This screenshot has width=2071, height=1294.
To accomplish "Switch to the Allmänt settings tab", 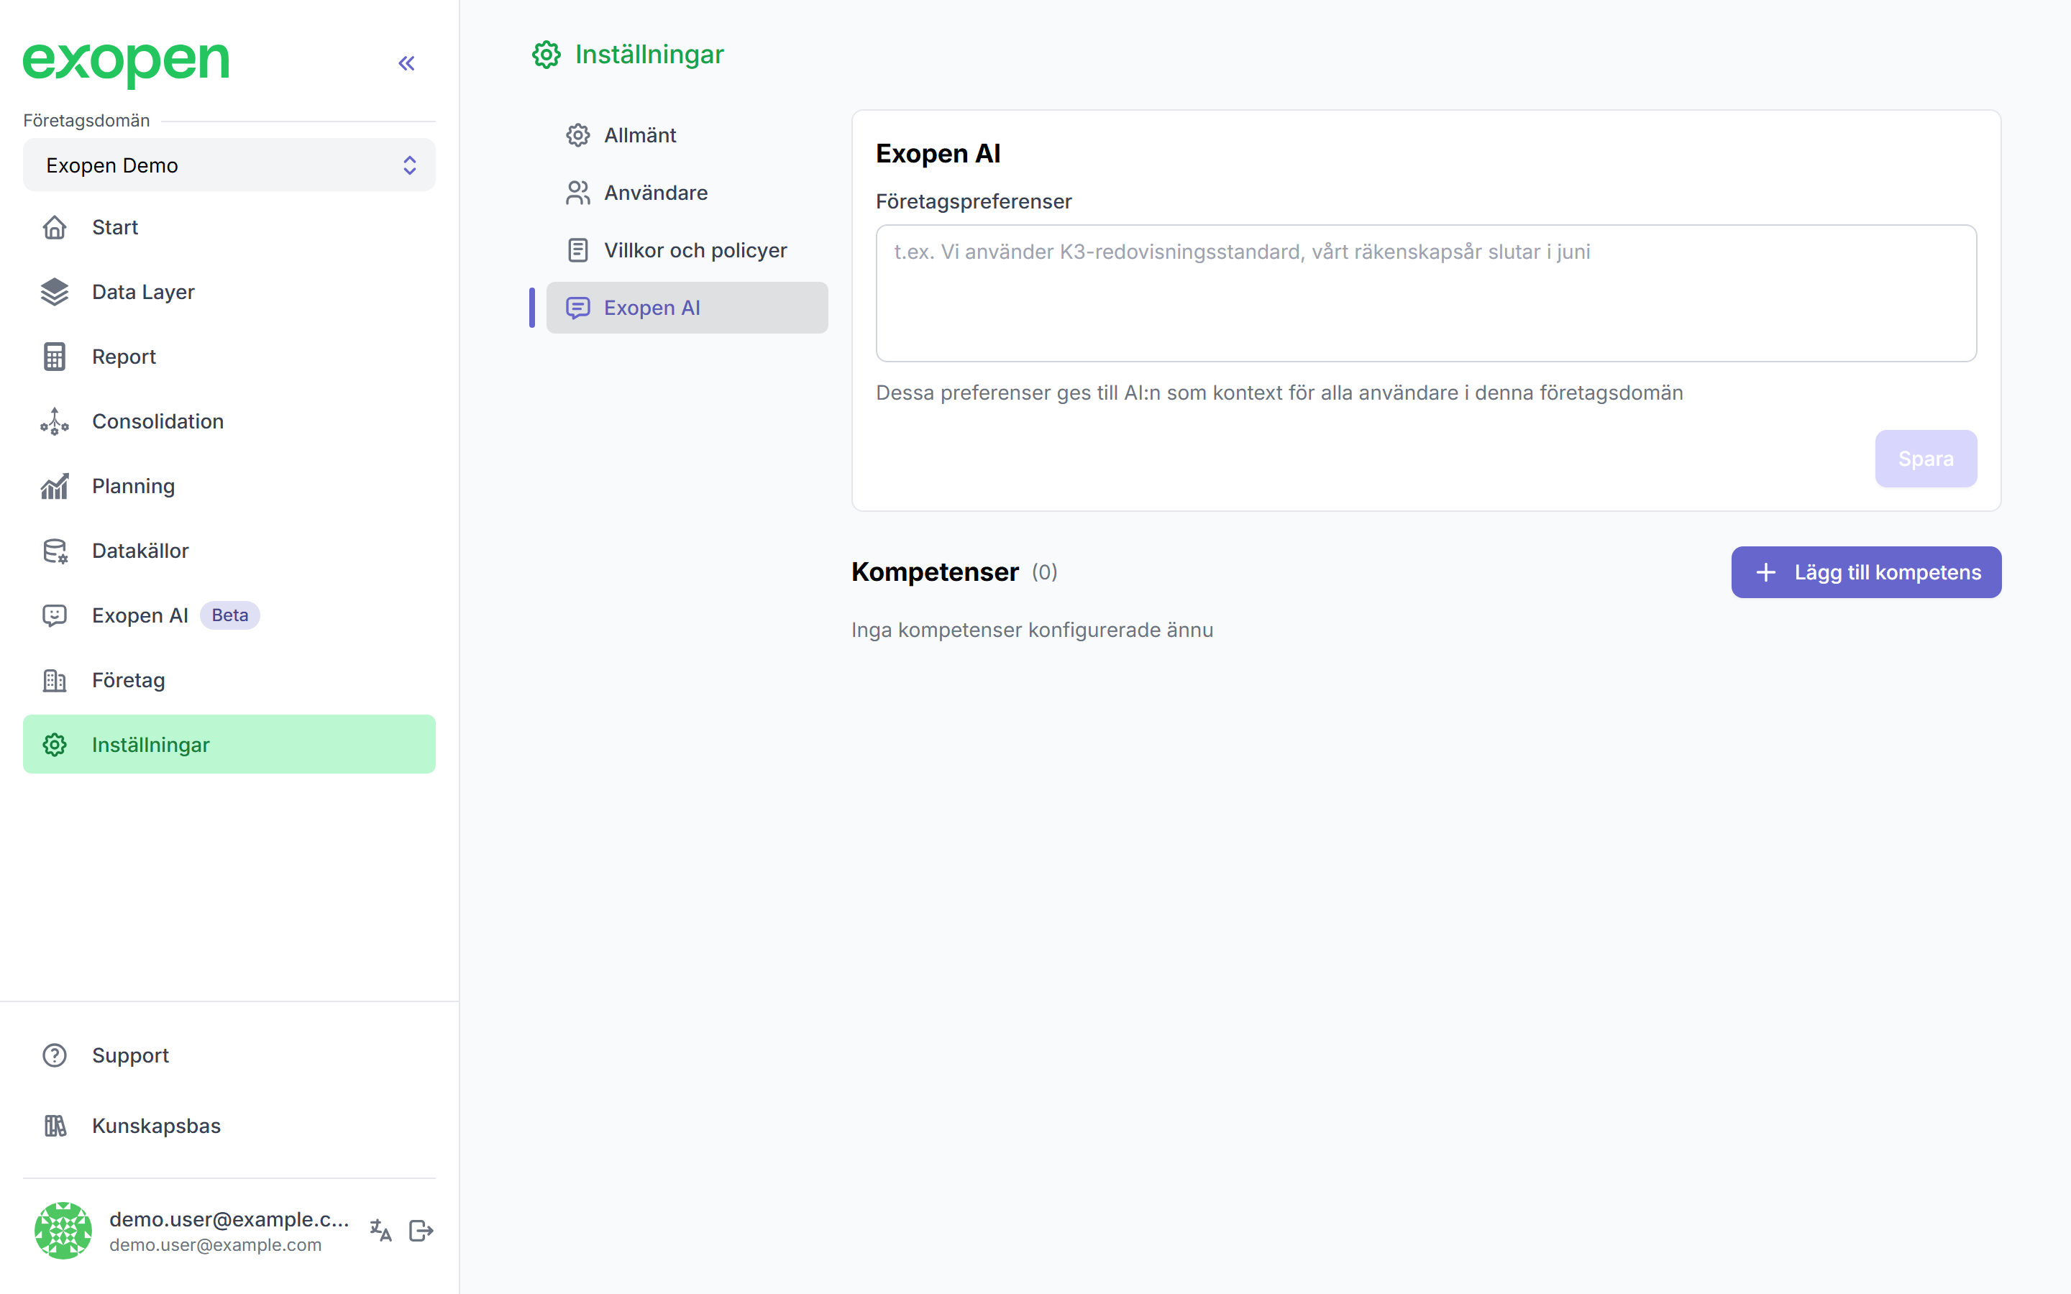I will (x=686, y=135).
